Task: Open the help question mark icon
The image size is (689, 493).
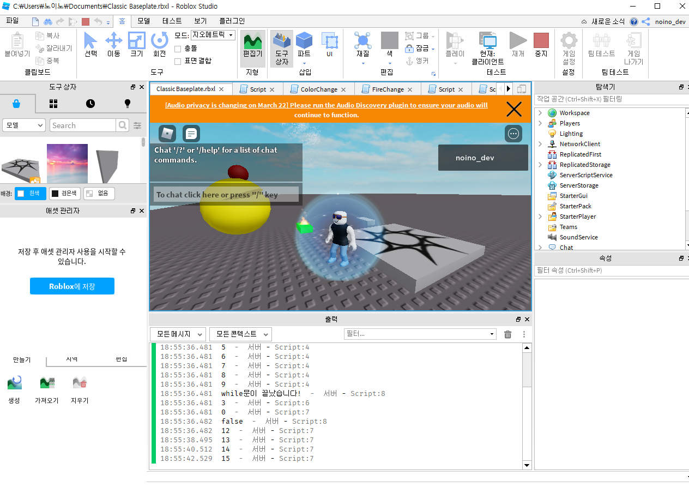Action: [x=633, y=22]
